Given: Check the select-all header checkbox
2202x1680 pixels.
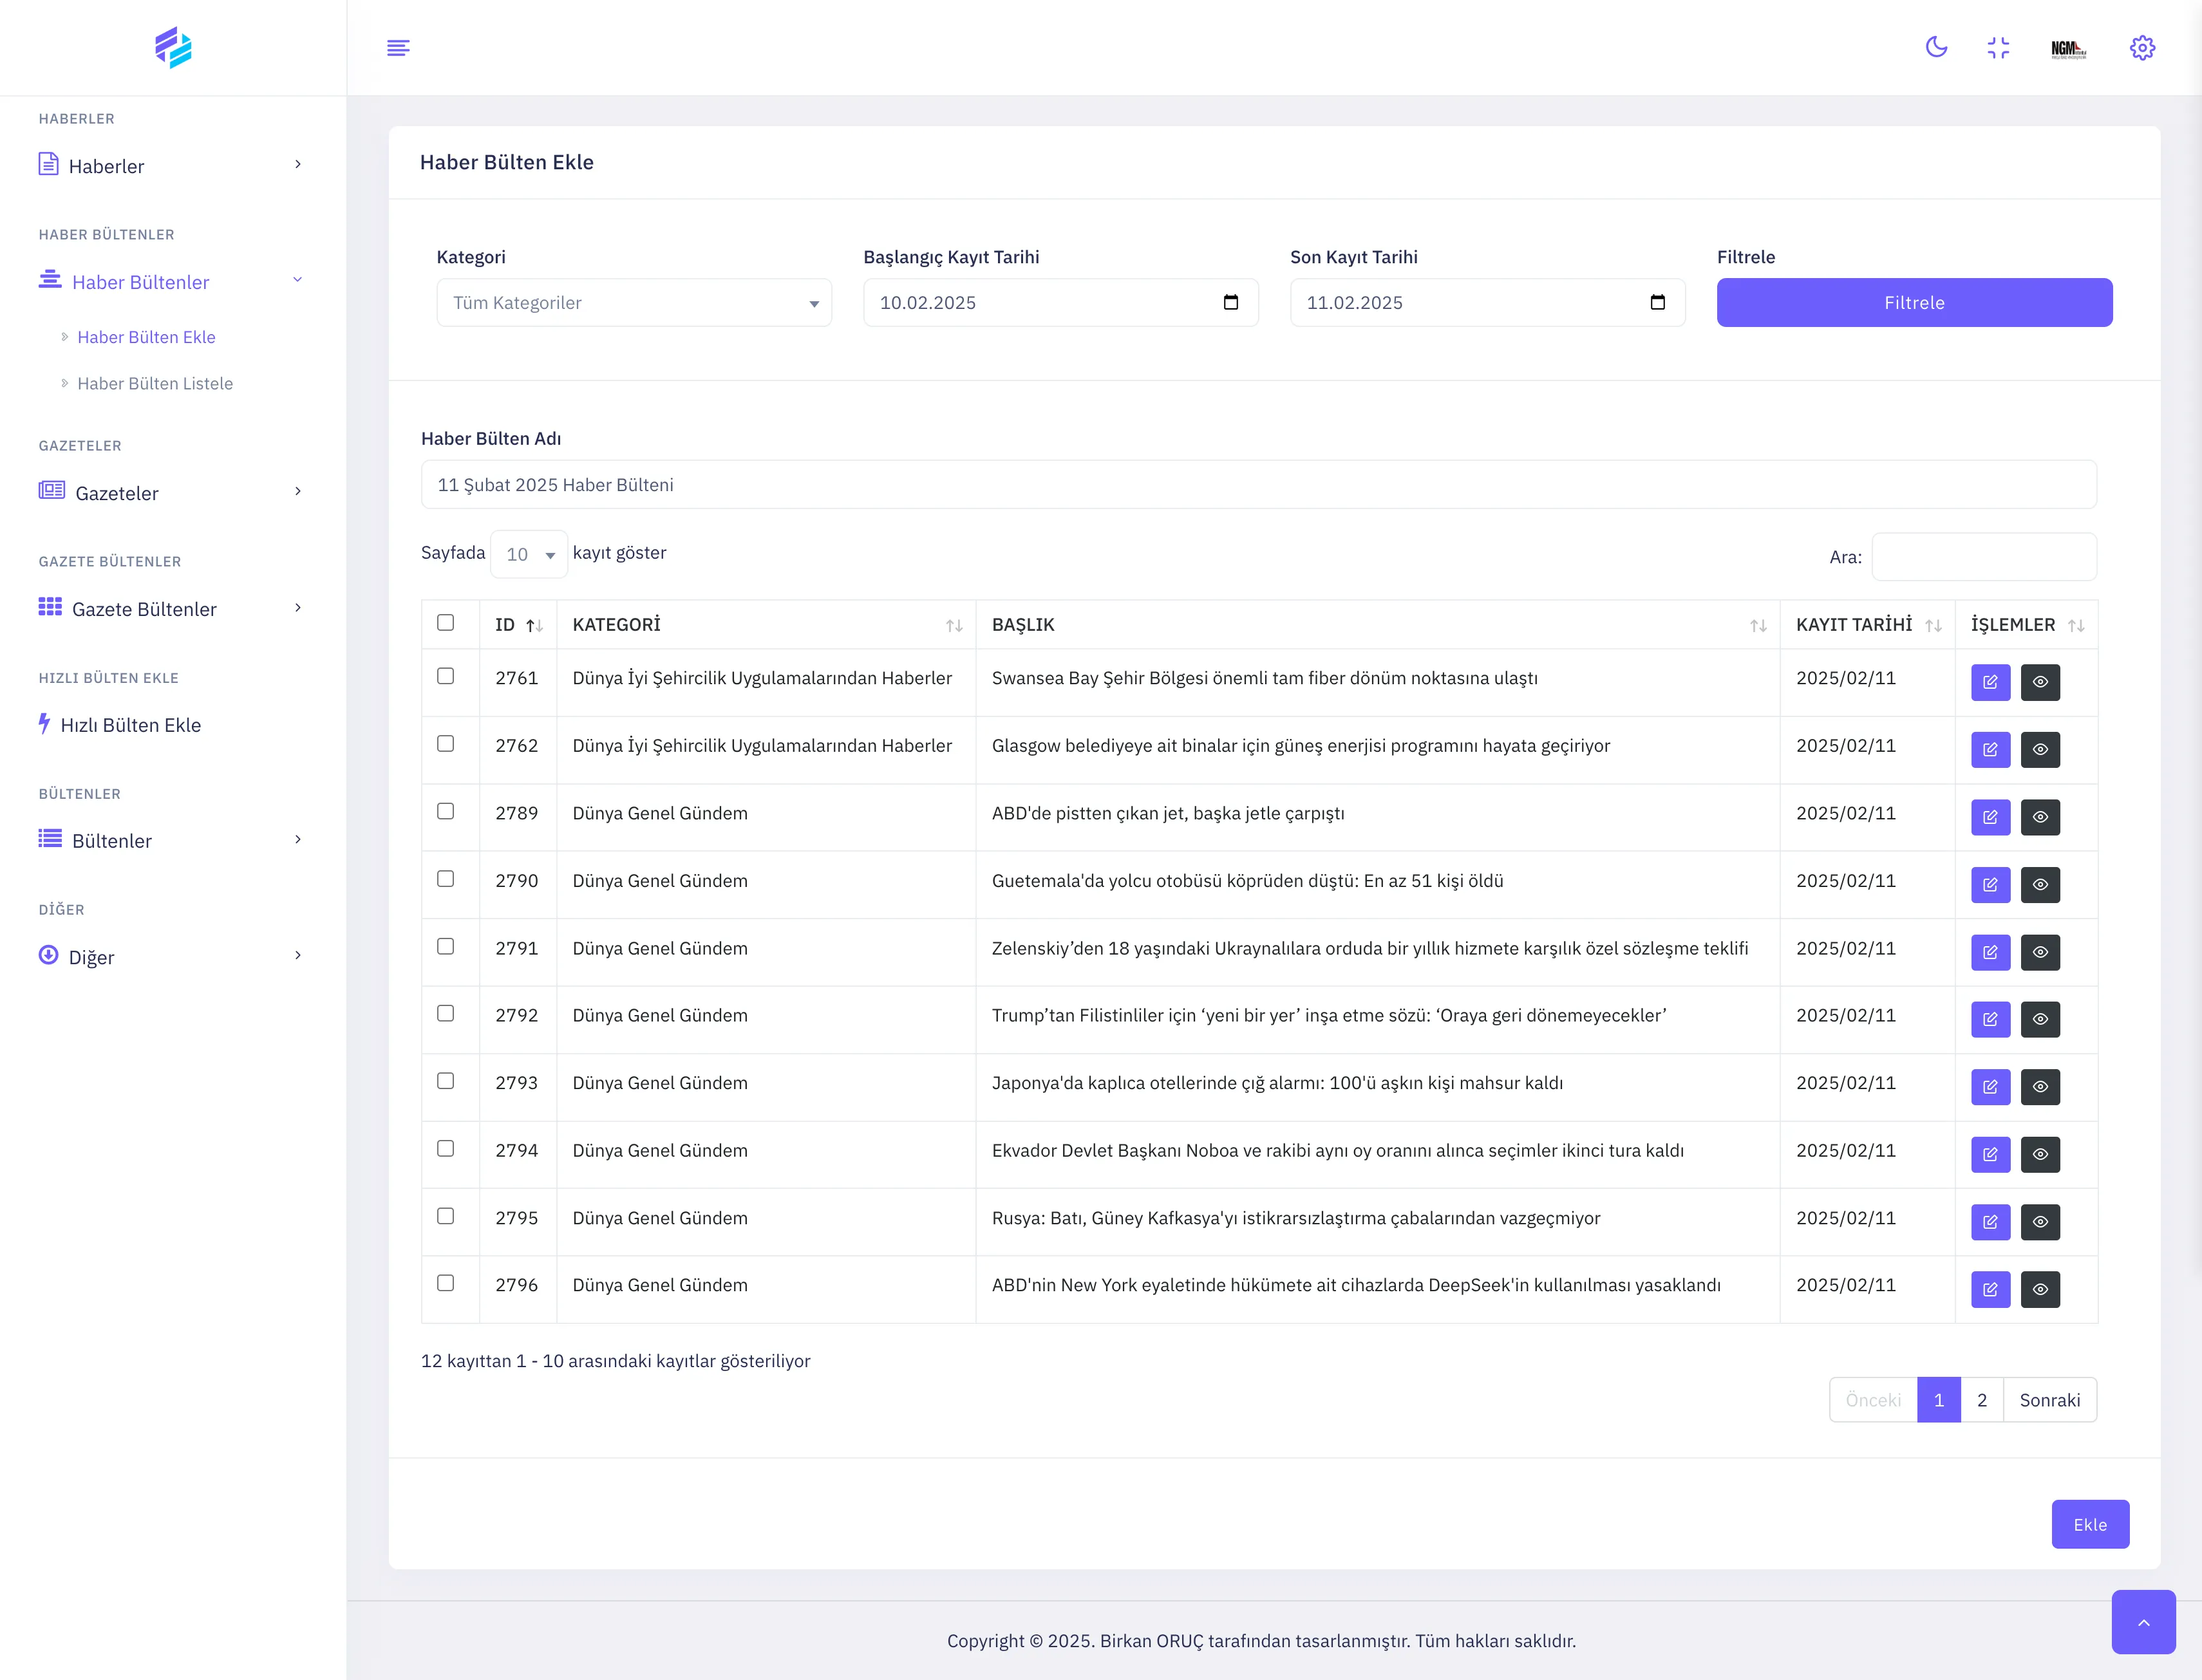Looking at the screenshot, I should coord(446,622).
